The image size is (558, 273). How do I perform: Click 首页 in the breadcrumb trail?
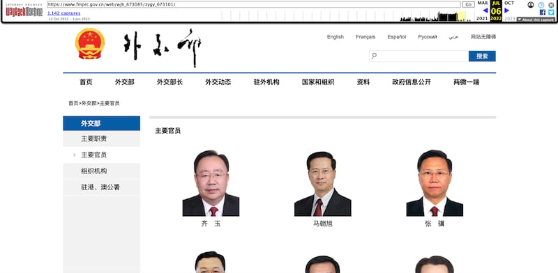(73, 104)
